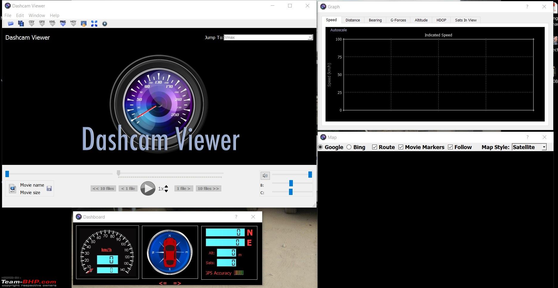
Task: Toggle fullscreen with the four-arrows icon
Action: (x=94, y=24)
